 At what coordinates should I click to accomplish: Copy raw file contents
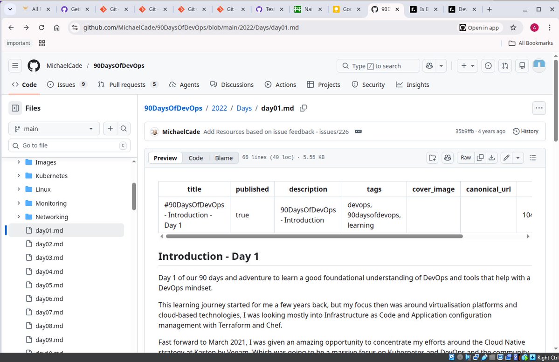(480, 158)
